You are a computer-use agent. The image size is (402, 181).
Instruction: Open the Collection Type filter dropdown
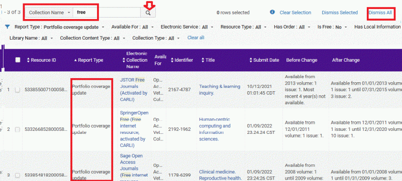click(x=156, y=38)
